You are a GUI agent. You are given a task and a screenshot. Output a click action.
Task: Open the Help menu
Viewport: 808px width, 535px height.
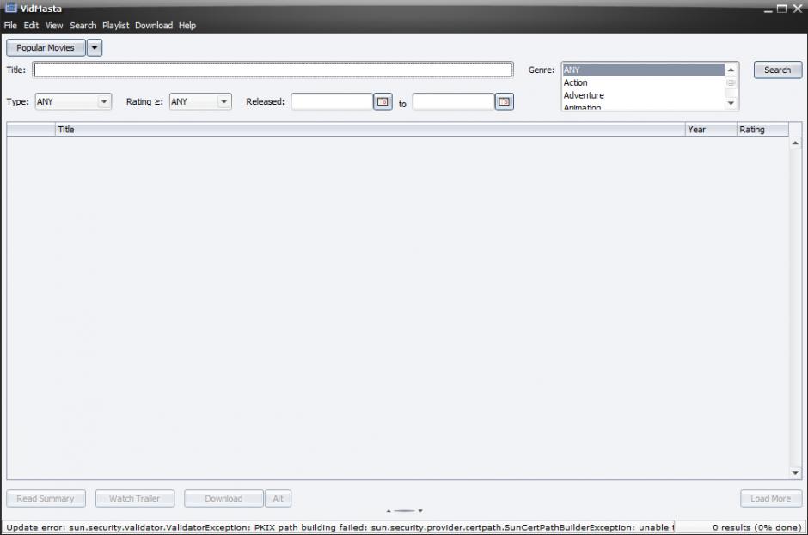(x=187, y=25)
